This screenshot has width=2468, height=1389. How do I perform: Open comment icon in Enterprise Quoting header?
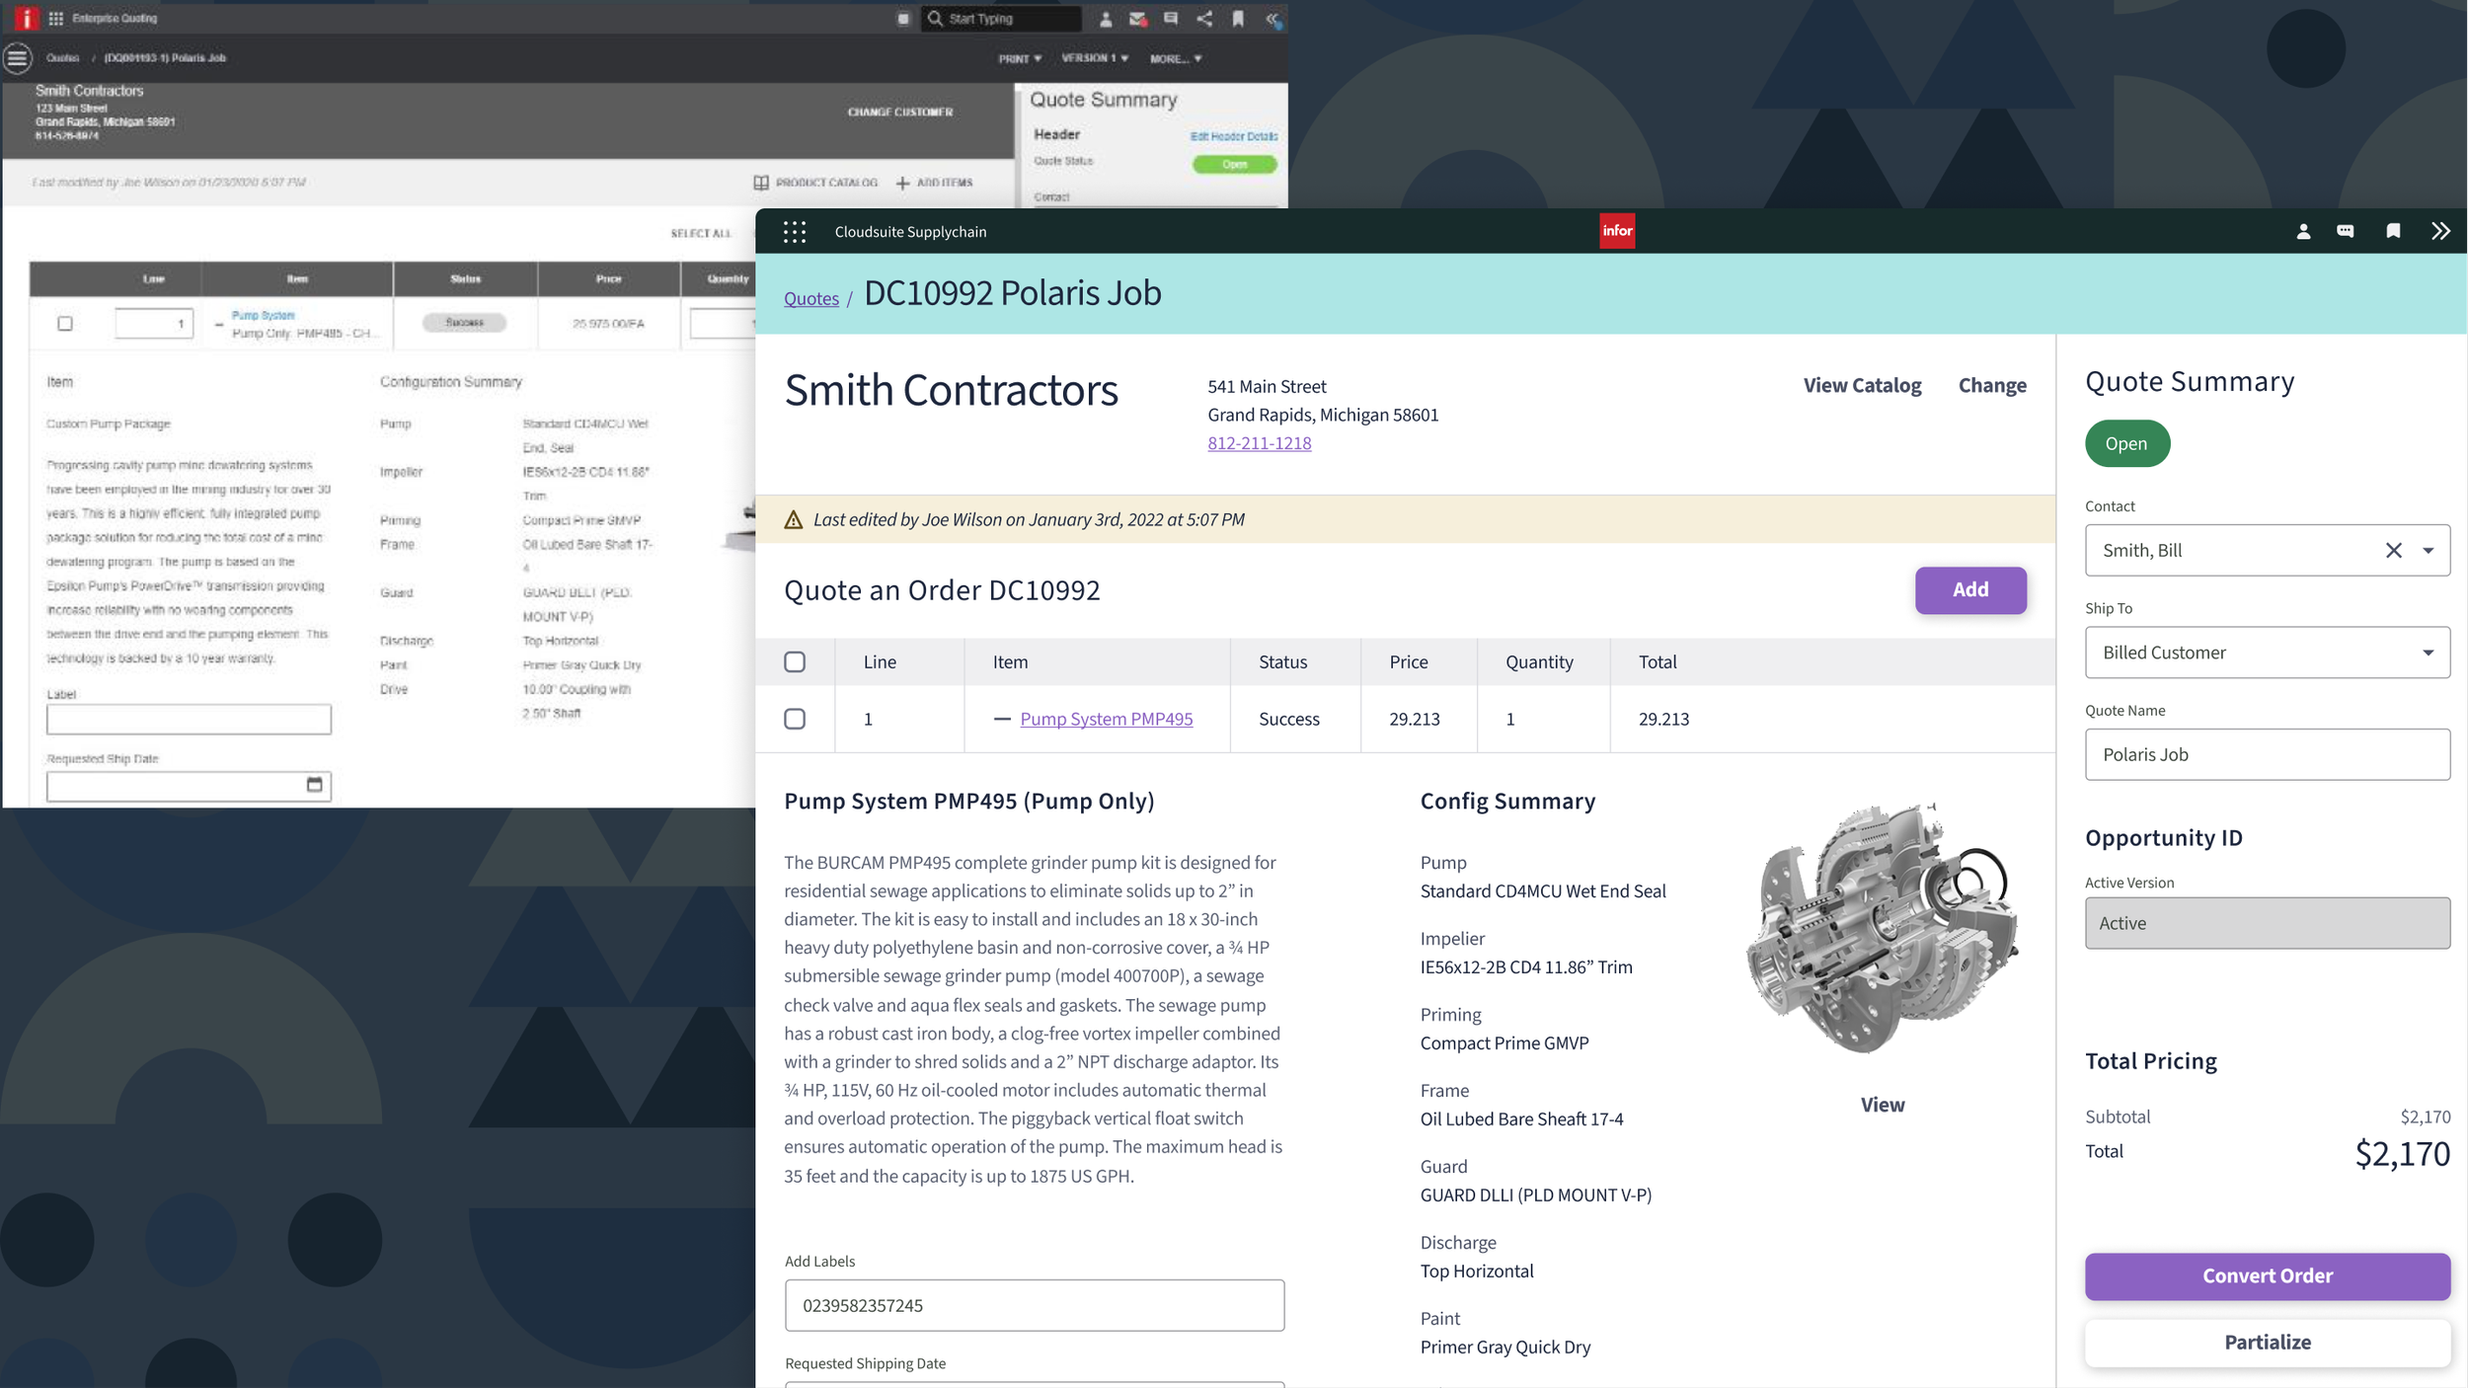pyautogui.click(x=1171, y=18)
